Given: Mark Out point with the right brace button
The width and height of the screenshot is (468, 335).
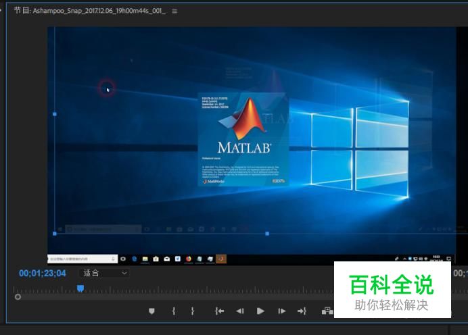Looking at the screenshot, I should click(193, 311).
